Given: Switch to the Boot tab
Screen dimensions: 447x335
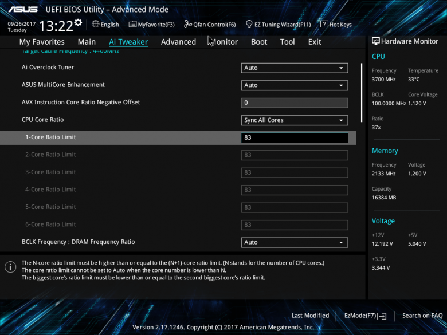Looking at the screenshot, I should (259, 42).
